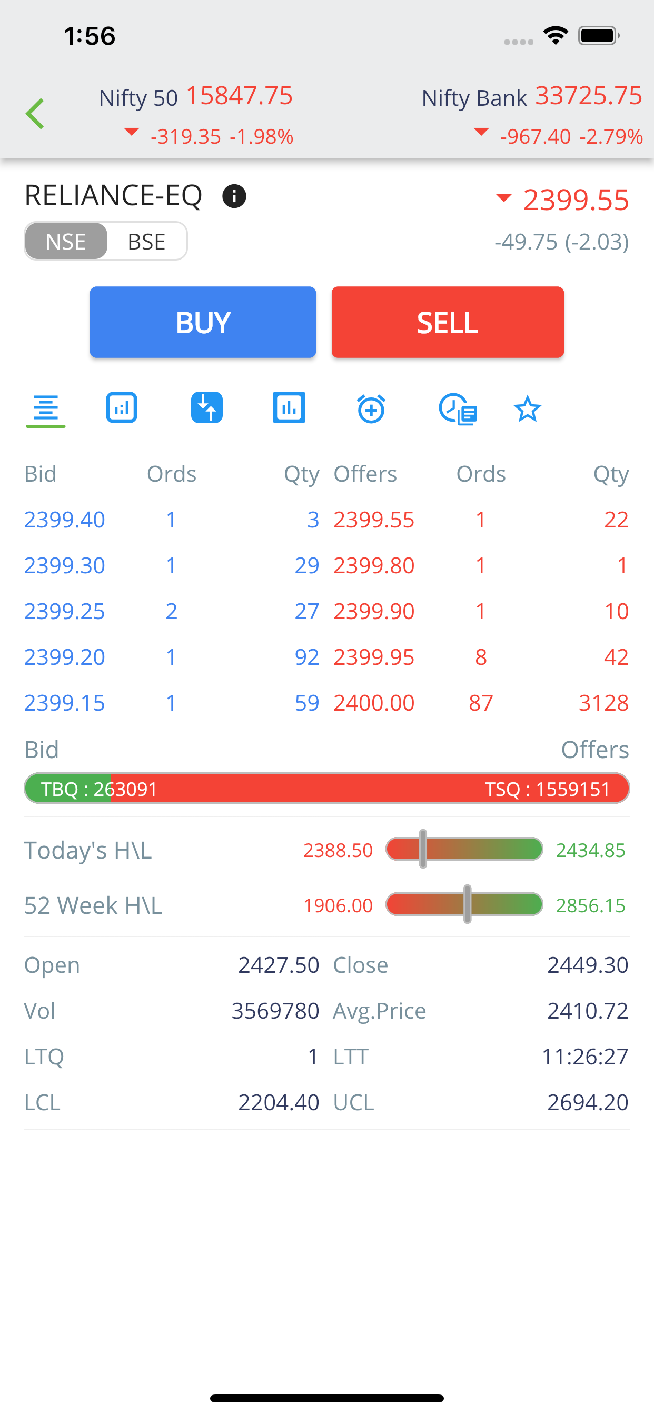Tap the Wi-Fi status icon

(556, 36)
